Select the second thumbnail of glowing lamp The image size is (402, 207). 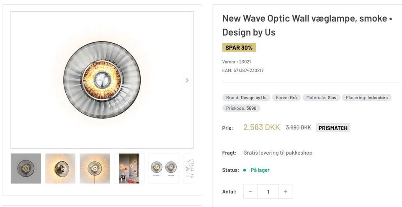coord(60,168)
